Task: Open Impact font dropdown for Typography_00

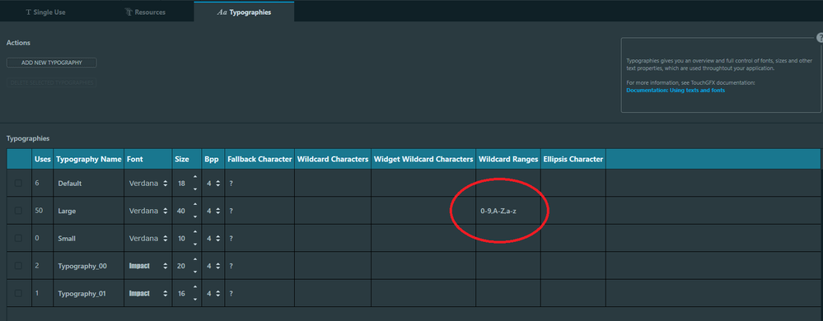Action: pos(148,267)
